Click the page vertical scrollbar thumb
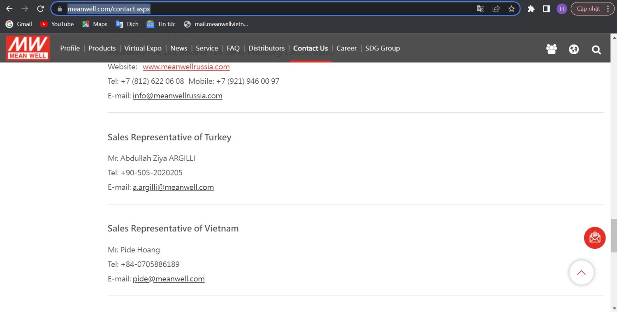 tap(614, 235)
